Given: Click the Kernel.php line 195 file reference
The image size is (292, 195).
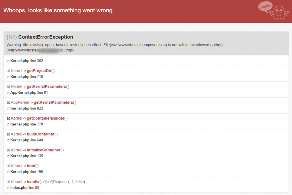Looking at the screenshot, I should coord(25,172).
